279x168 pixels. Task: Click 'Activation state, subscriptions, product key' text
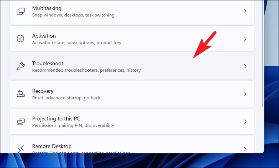77,43
